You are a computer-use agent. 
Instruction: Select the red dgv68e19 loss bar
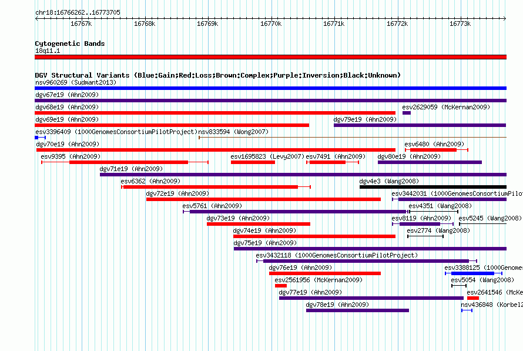pos(215,113)
